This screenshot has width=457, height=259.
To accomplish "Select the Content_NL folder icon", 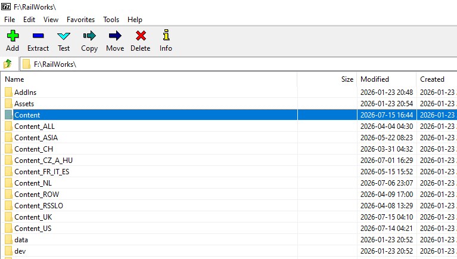I will [x=8, y=183].
